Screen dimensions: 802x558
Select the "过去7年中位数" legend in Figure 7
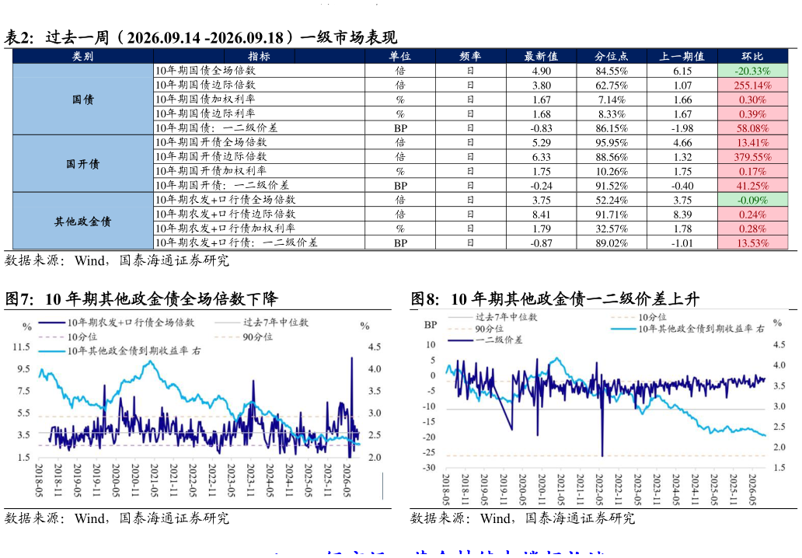tap(262, 323)
